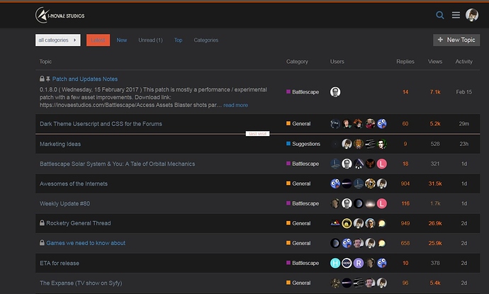Click Battlescape category badge in Patch Notes row
The height and width of the screenshot is (294, 489).
coord(303,92)
